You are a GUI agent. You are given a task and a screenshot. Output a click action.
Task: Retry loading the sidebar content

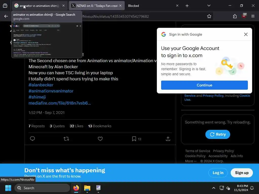[218, 134]
